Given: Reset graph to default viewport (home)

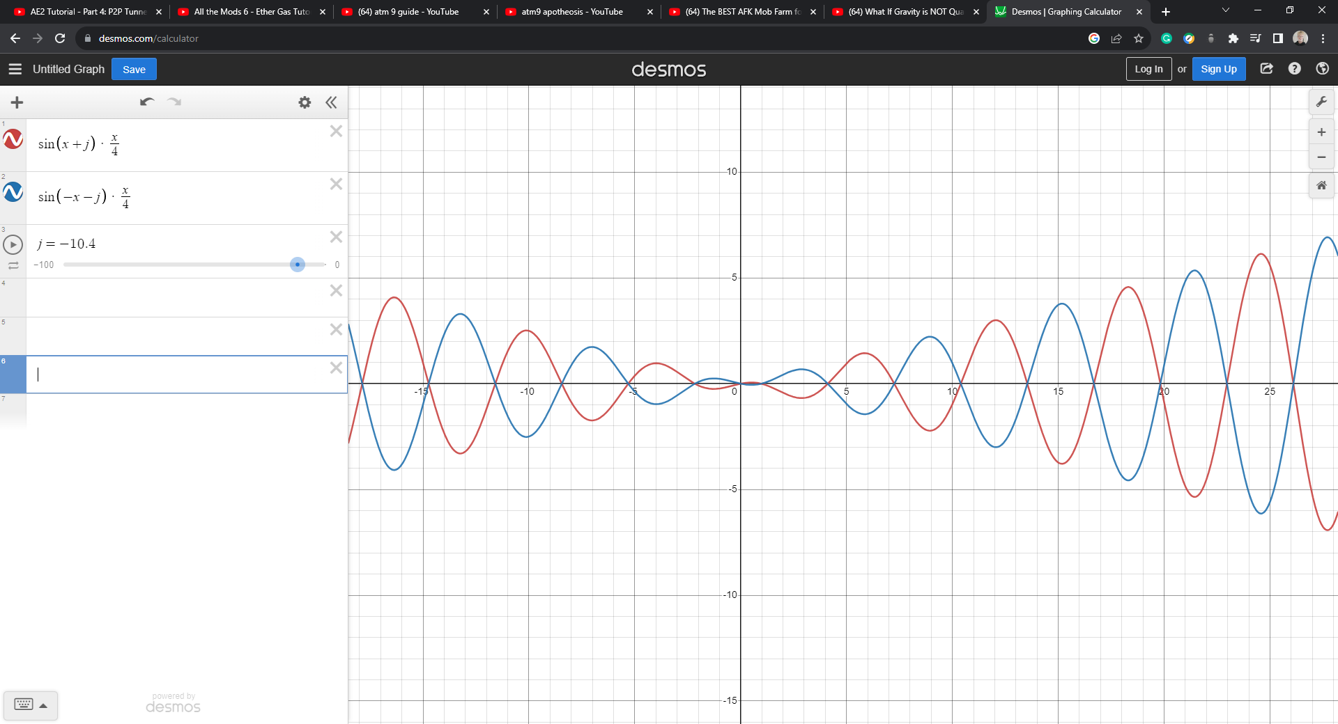Looking at the screenshot, I should coord(1321,186).
